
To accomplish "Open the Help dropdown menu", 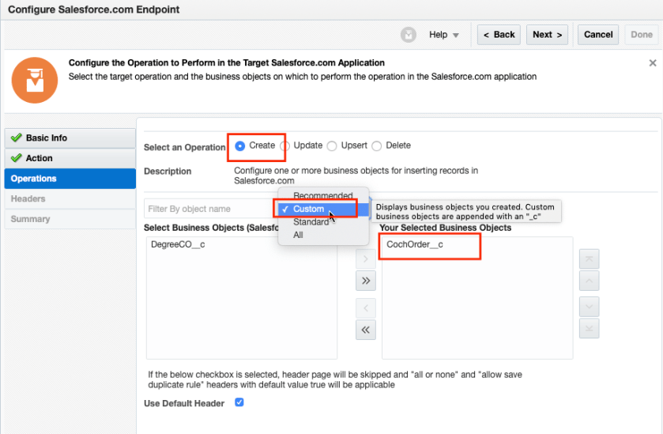I will (444, 35).
